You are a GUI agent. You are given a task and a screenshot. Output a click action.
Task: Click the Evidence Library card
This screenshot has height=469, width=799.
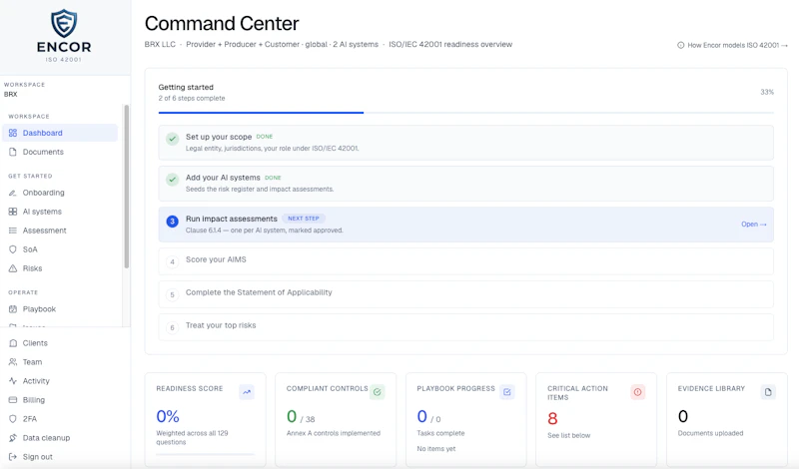click(727, 419)
